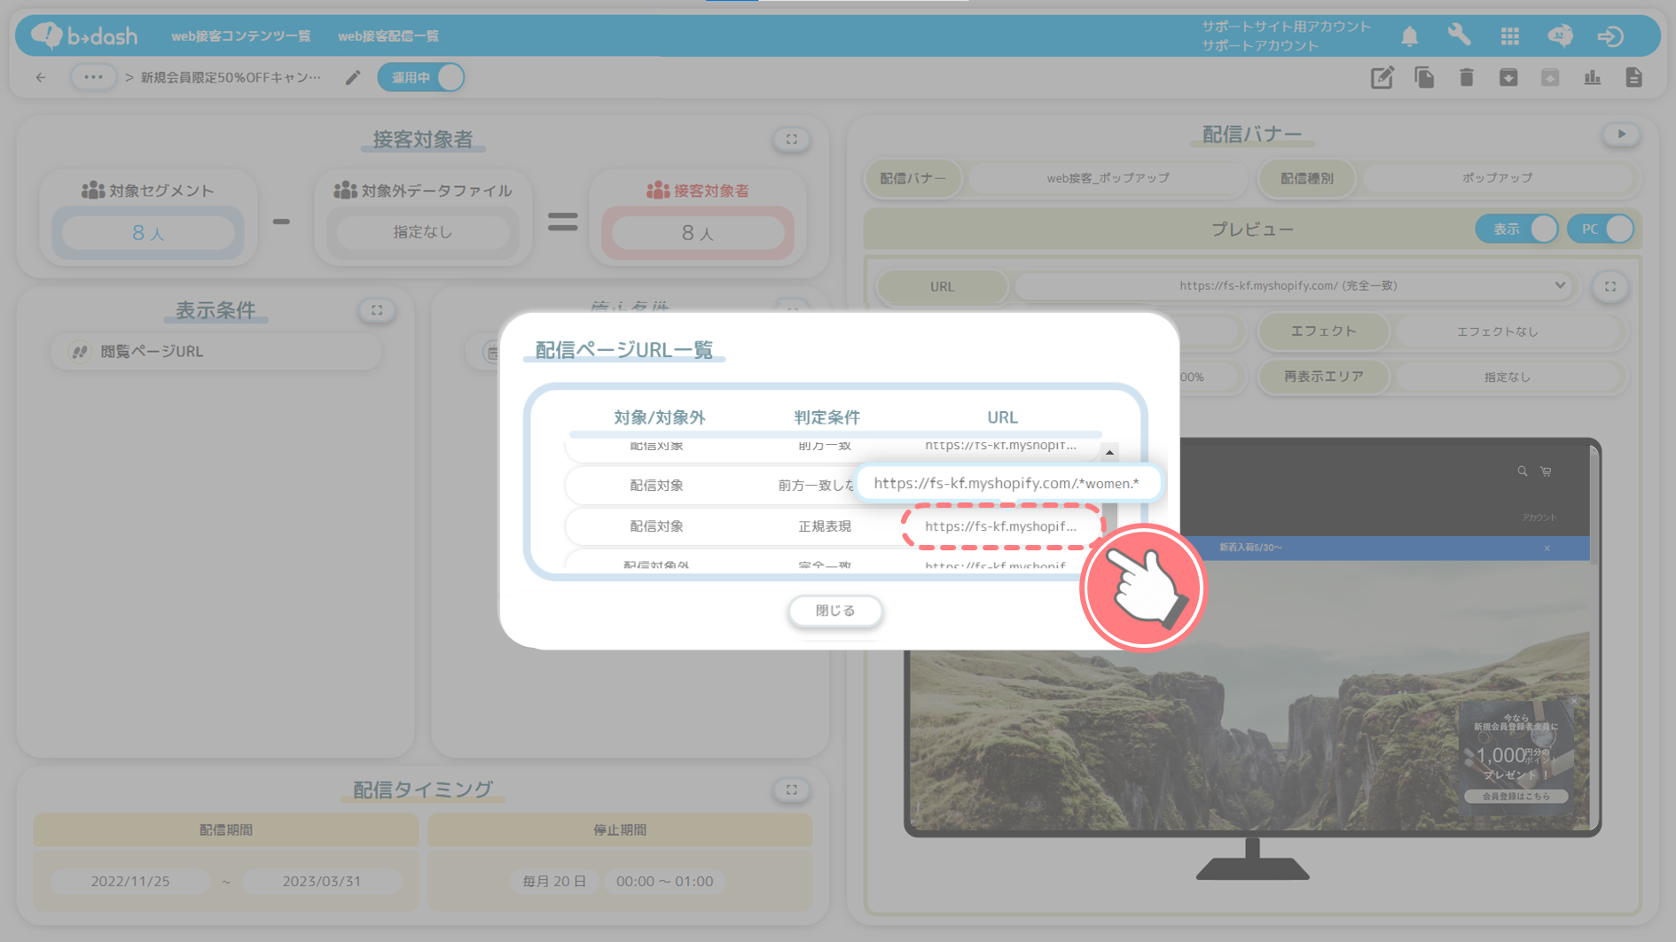Select the 閲覧ページURL condition row
1676x942 pixels.
coord(216,352)
